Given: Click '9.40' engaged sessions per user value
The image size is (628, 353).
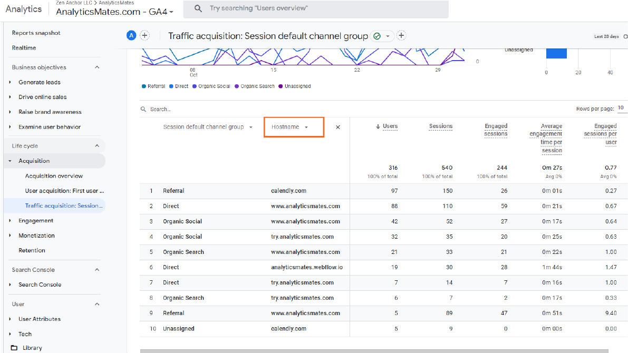Looking at the screenshot, I should [611, 313].
